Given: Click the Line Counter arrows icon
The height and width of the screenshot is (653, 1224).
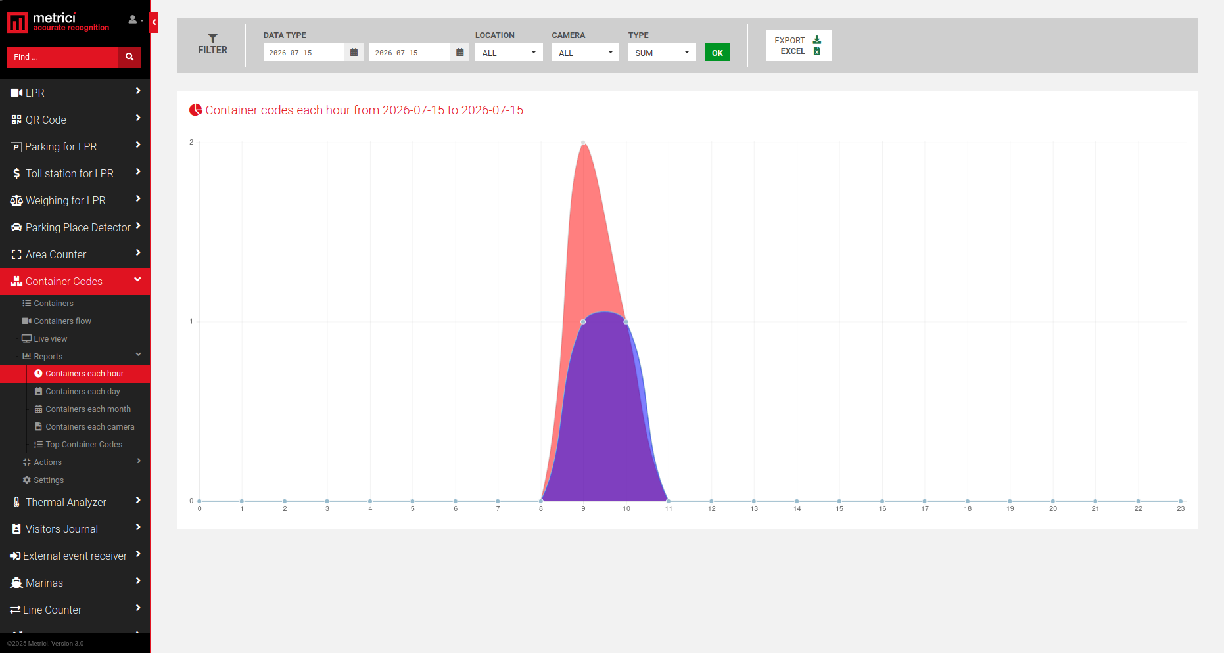Looking at the screenshot, I should click(15, 610).
